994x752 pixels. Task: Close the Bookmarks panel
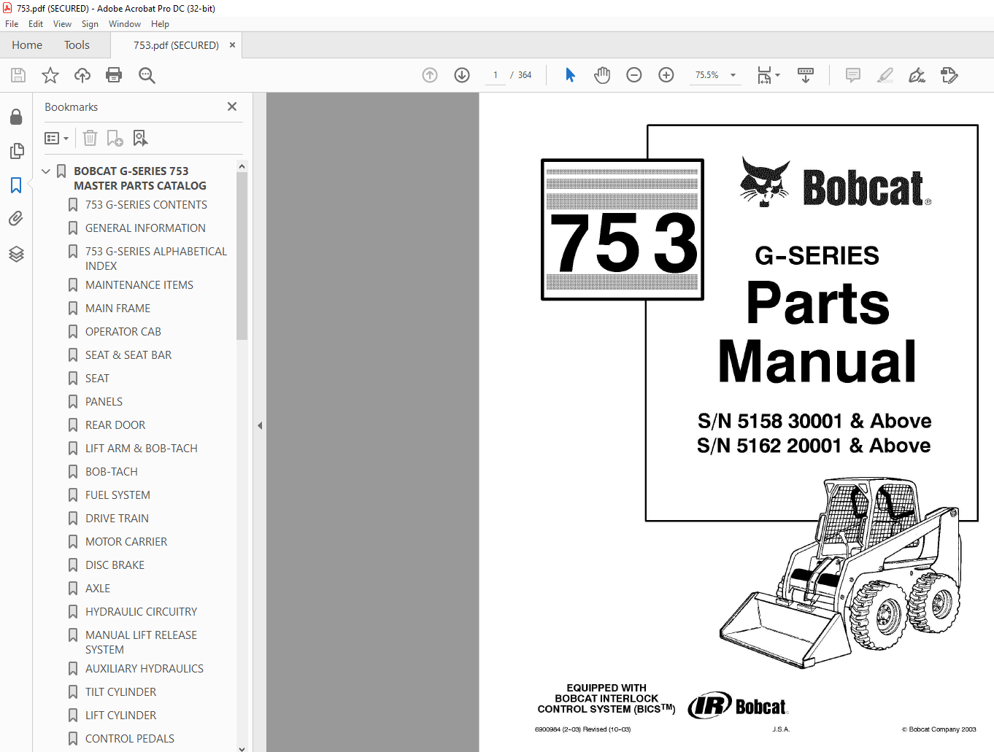(x=232, y=106)
